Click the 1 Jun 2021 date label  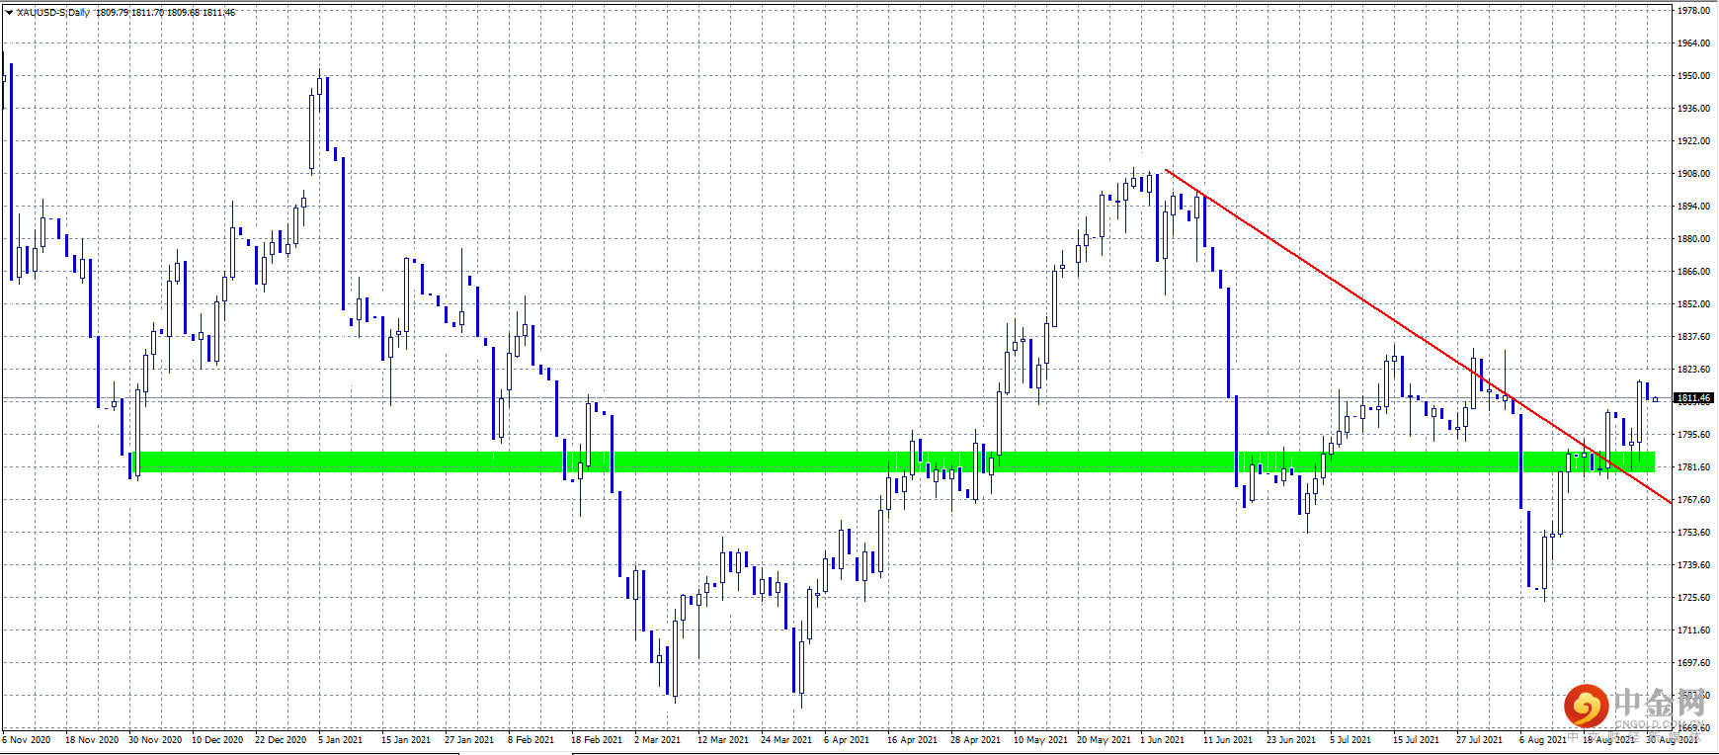1162,740
